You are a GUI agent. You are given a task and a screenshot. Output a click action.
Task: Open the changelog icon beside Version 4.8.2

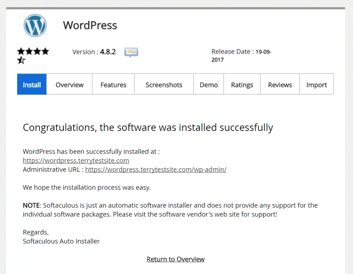[131, 52]
